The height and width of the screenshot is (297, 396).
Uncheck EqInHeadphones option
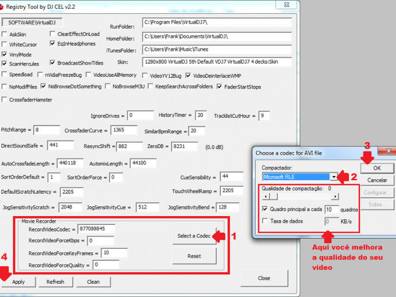(x=52, y=44)
